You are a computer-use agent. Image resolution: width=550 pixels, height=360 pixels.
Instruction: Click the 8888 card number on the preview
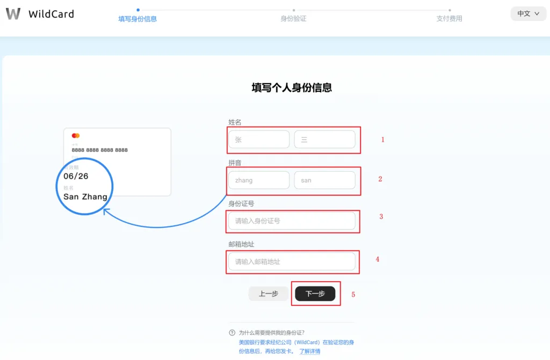(99, 150)
